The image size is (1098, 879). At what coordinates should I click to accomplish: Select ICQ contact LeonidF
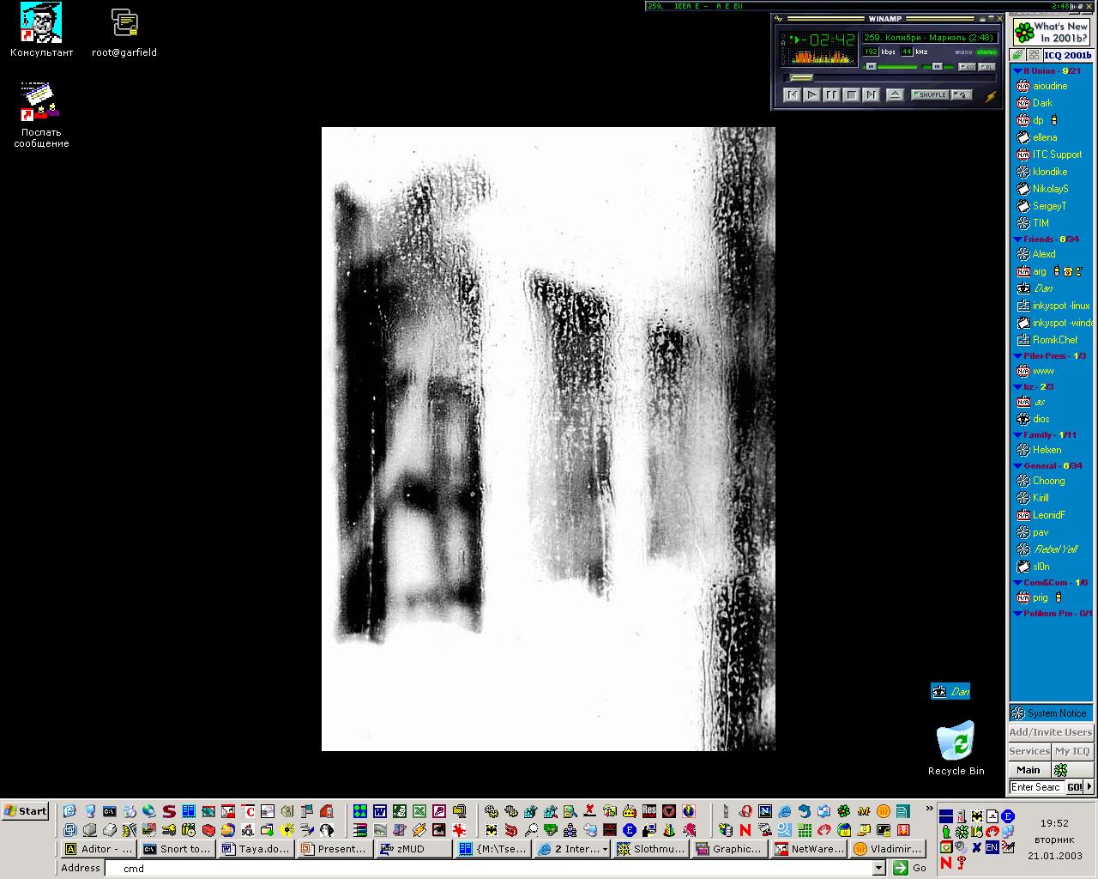click(1048, 515)
